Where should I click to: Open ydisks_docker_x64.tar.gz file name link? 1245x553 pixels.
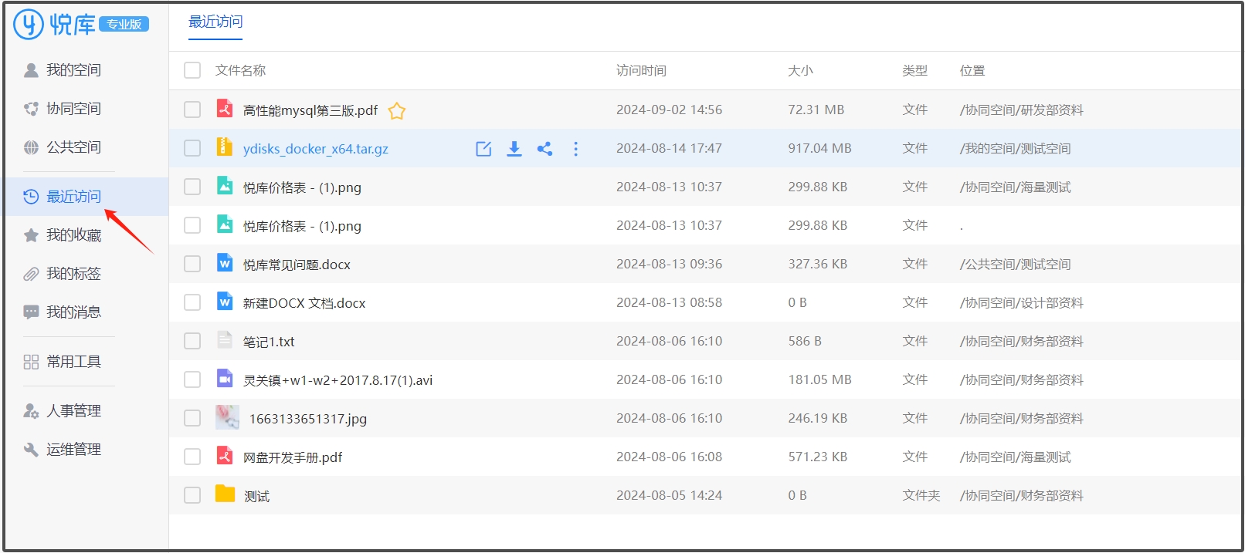tap(315, 149)
